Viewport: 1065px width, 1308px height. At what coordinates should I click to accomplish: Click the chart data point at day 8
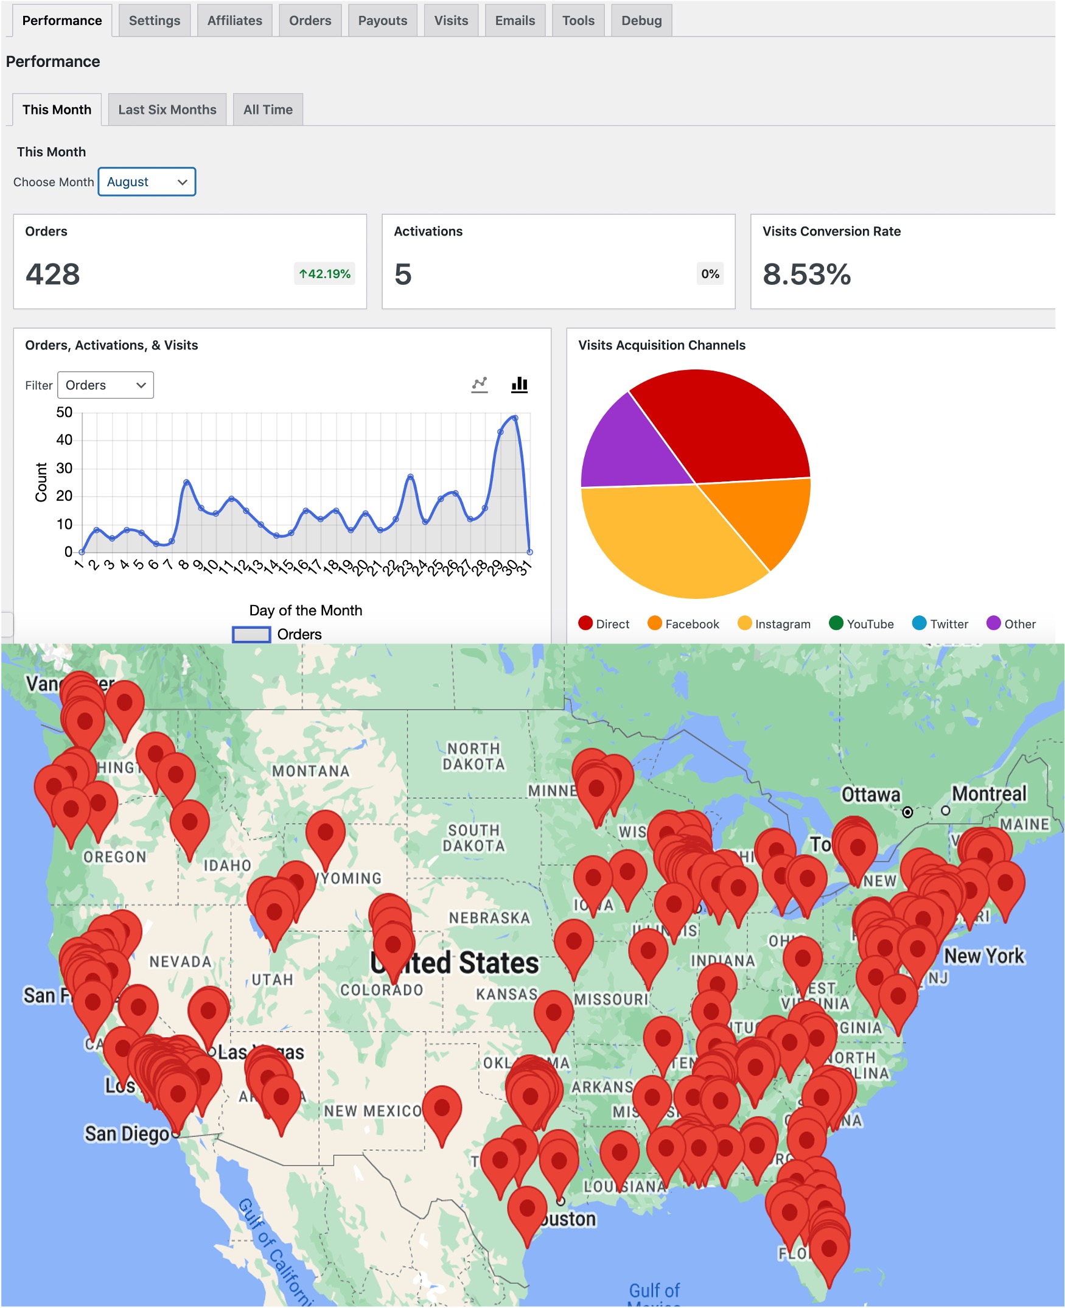tap(186, 482)
